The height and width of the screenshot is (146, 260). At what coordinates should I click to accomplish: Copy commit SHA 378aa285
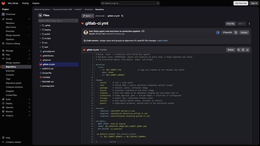[x=236, y=33]
